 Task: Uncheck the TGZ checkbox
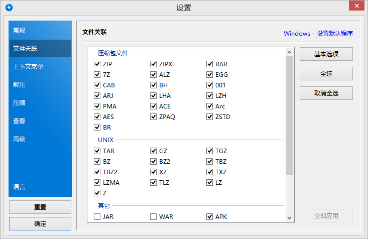[209, 151]
